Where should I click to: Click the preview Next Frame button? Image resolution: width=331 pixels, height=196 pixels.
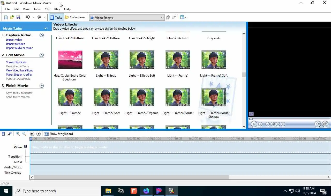(x=278, y=124)
